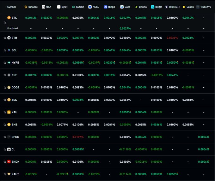Click the MEXC exchange logo icon
The height and width of the screenshot is (181, 215).
90,7
